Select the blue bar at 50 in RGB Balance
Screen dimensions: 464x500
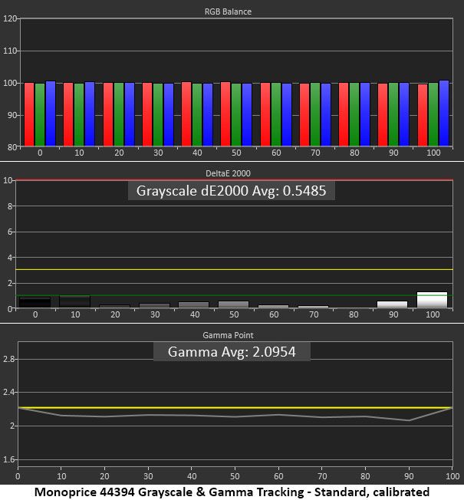click(247, 114)
